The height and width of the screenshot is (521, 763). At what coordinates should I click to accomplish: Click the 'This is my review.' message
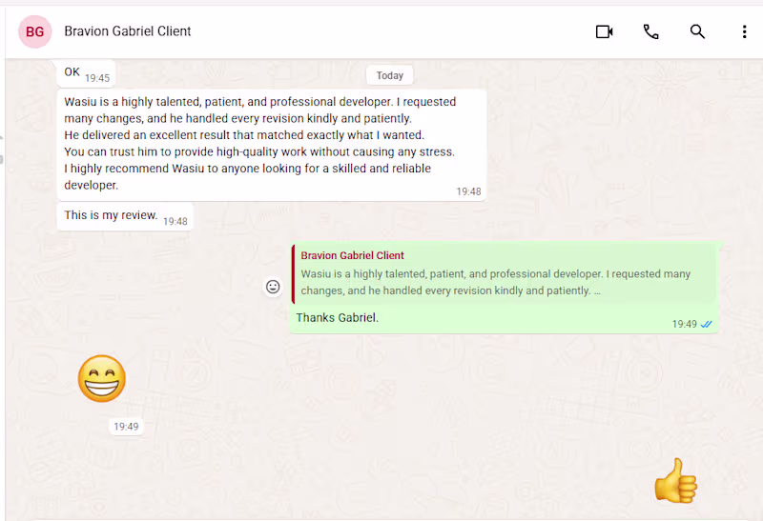tap(125, 216)
